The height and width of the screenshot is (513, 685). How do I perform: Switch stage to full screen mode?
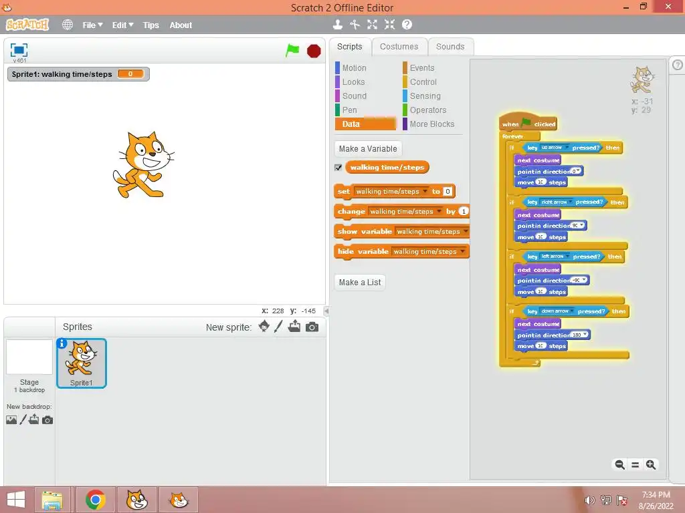[x=19, y=50]
